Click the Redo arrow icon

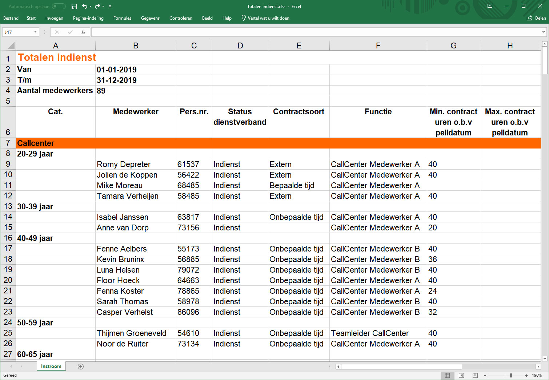click(97, 6)
